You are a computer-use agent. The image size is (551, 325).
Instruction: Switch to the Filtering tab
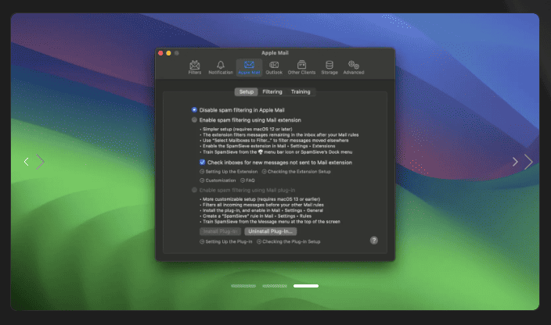pos(272,91)
